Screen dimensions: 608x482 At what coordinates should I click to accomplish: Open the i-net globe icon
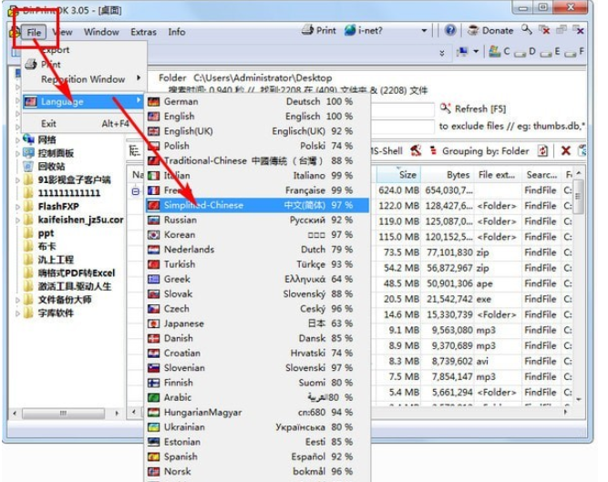(x=351, y=30)
